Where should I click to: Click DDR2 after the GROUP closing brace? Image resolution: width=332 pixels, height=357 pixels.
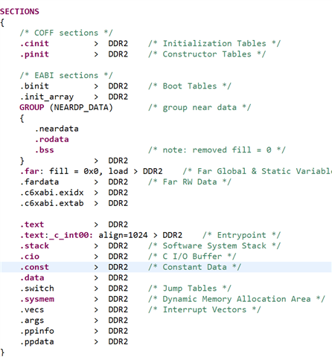pos(118,161)
